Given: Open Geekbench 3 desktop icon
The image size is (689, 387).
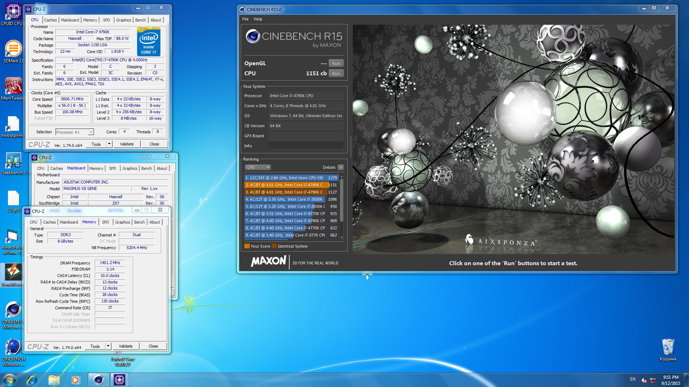Looking at the screenshot, I should (14, 164).
